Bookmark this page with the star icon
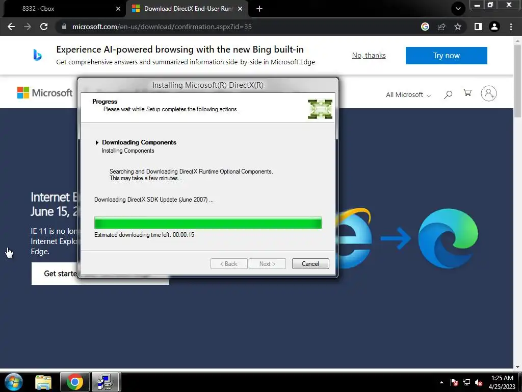 coord(458,27)
